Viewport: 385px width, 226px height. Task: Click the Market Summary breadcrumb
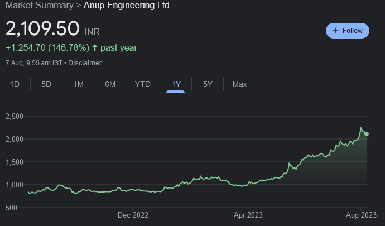pyautogui.click(x=39, y=6)
